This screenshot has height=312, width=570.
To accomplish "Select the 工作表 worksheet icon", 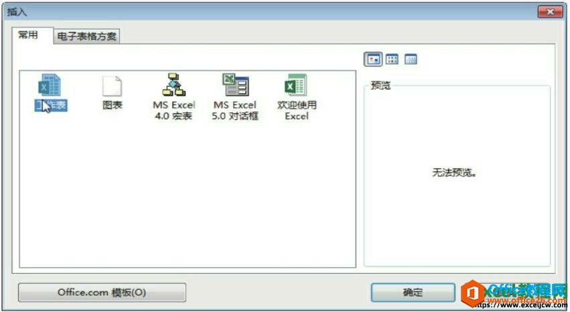I will point(50,92).
